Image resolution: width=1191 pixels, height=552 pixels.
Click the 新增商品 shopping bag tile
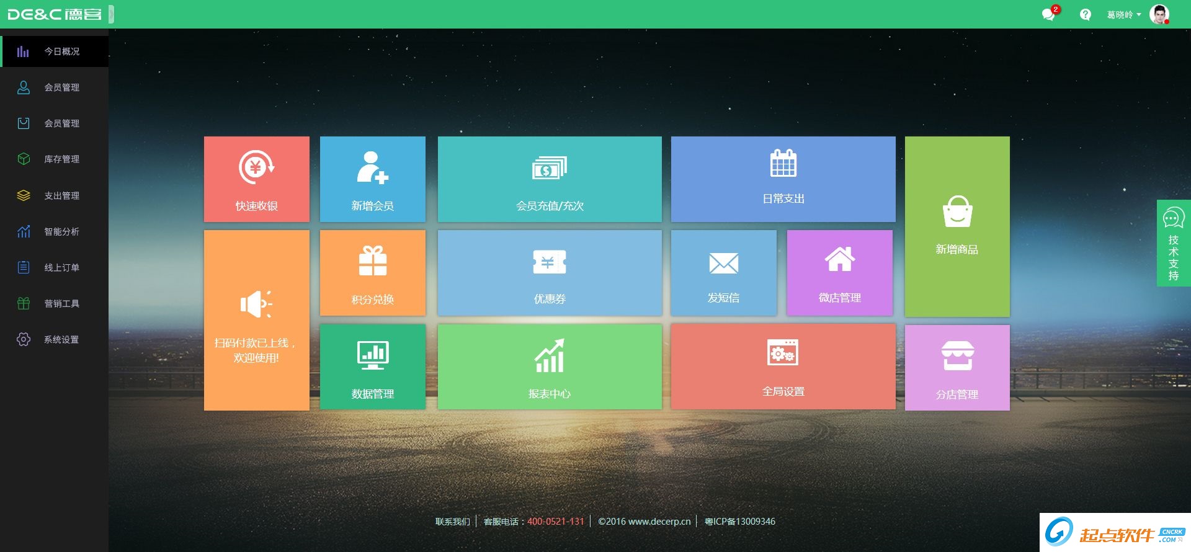point(957,227)
